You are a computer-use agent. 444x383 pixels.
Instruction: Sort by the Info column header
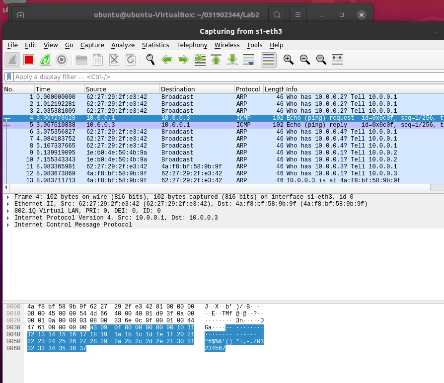[365, 89]
